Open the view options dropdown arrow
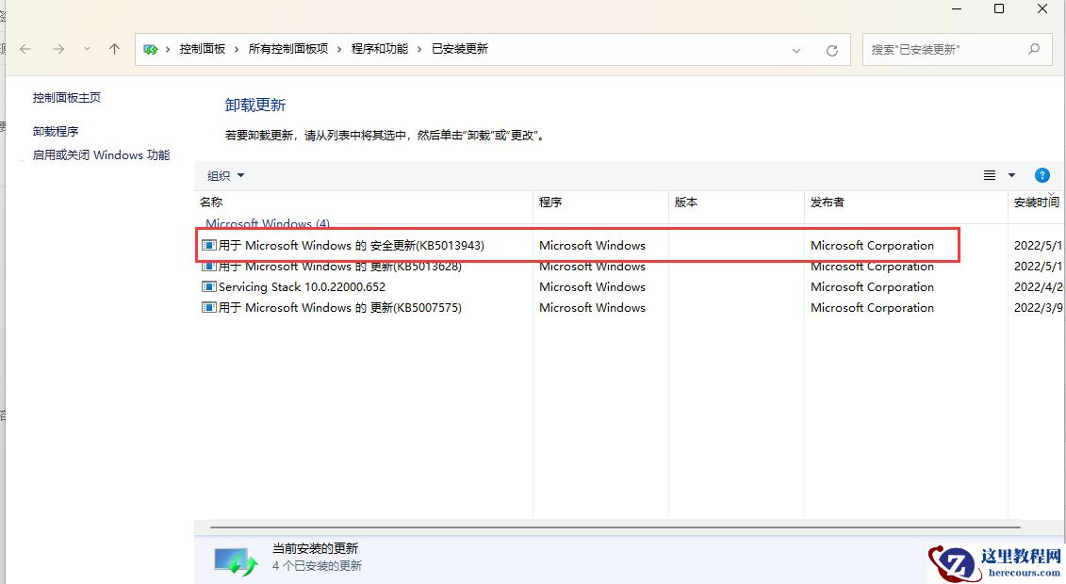The height and width of the screenshot is (584, 1066). click(1011, 174)
